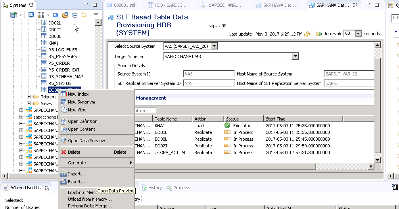Refresh the Last update data icon
Screen dimensions: 399x209
(x=307, y=34)
